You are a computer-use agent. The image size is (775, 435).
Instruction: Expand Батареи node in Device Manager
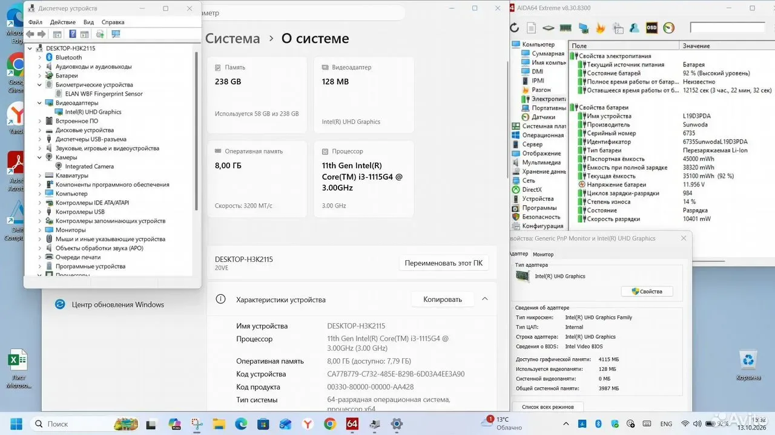point(40,76)
